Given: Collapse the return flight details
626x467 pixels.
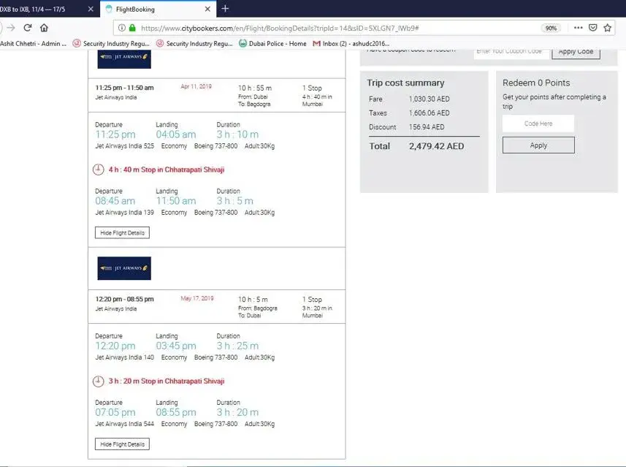Looking at the screenshot, I should tap(122, 444).
